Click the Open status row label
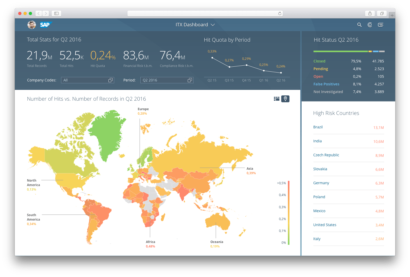The width and height of the screenshot is (410, 277). 318,76
